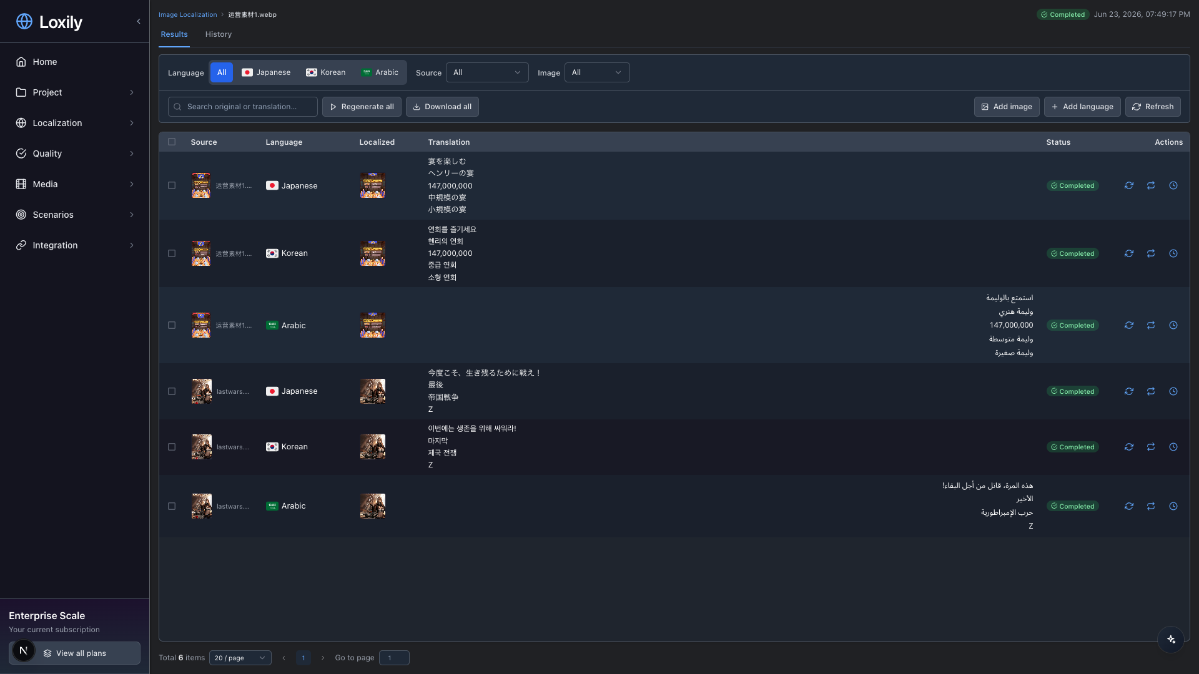Screen dimensions: 1199x674
Task: Go to the next page arrow
Action: tap(323, 658)
